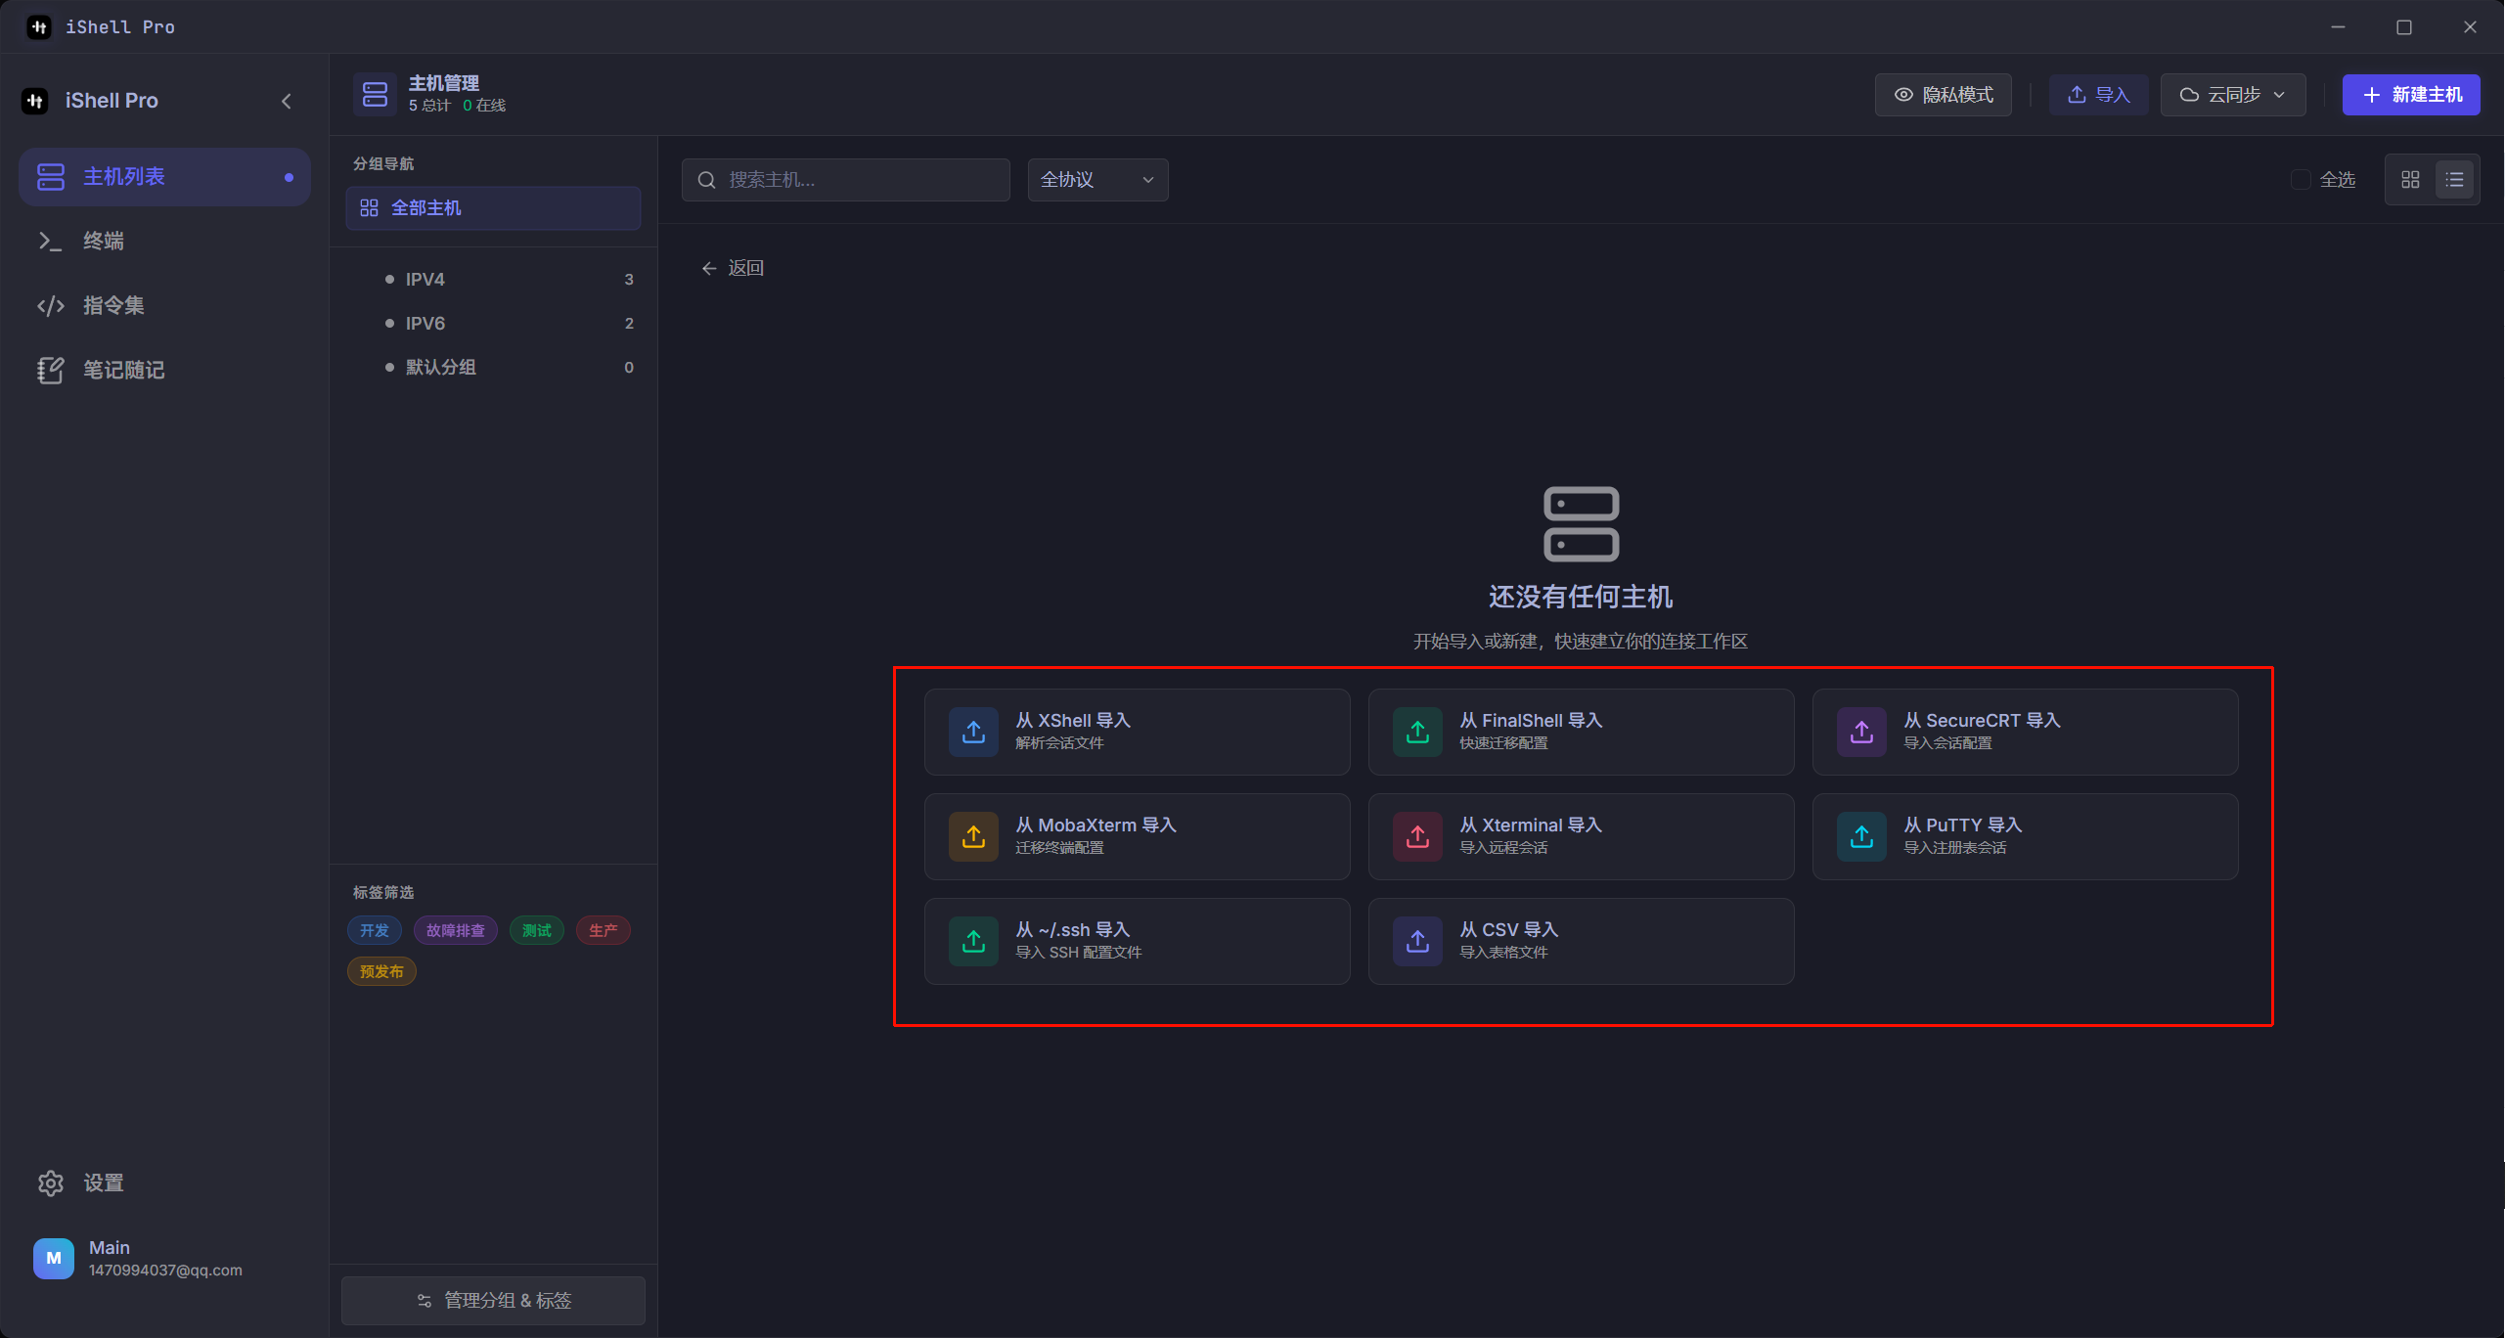Viewport: 2505px width, 1338px height.
Task: Click the teal PuTTY upload icon
Action: [1861, 836]
